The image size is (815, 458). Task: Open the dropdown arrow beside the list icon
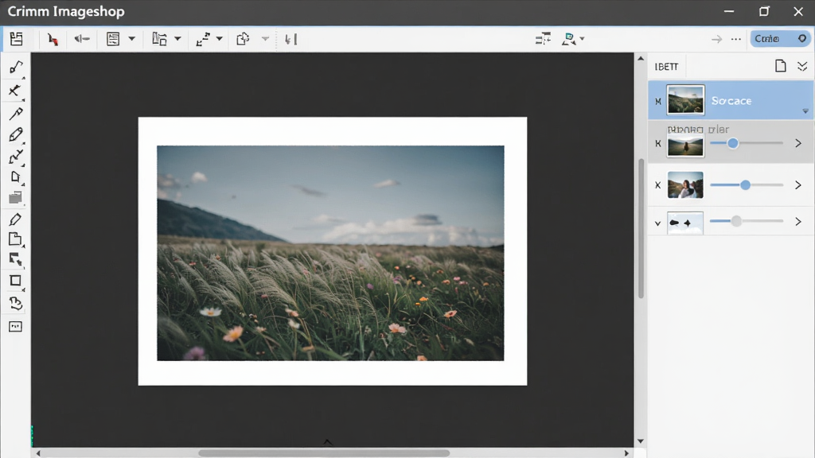click(131, 39)
